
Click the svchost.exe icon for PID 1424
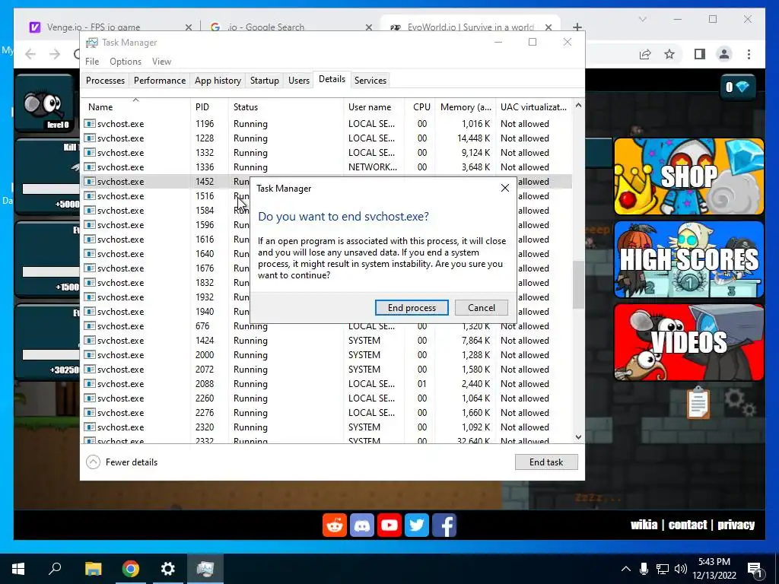coord(90,340)
